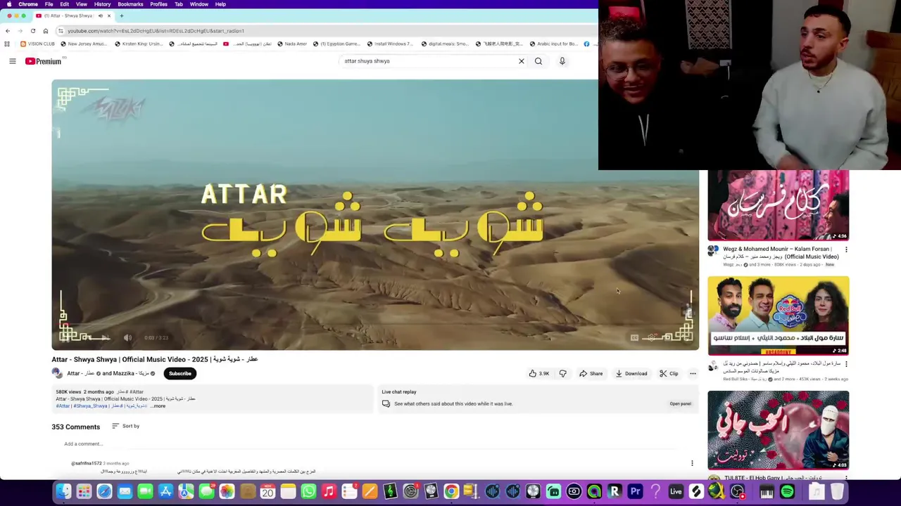Open the Edit menu
This screenshot has height=506, width=901.
pos(64,4)
